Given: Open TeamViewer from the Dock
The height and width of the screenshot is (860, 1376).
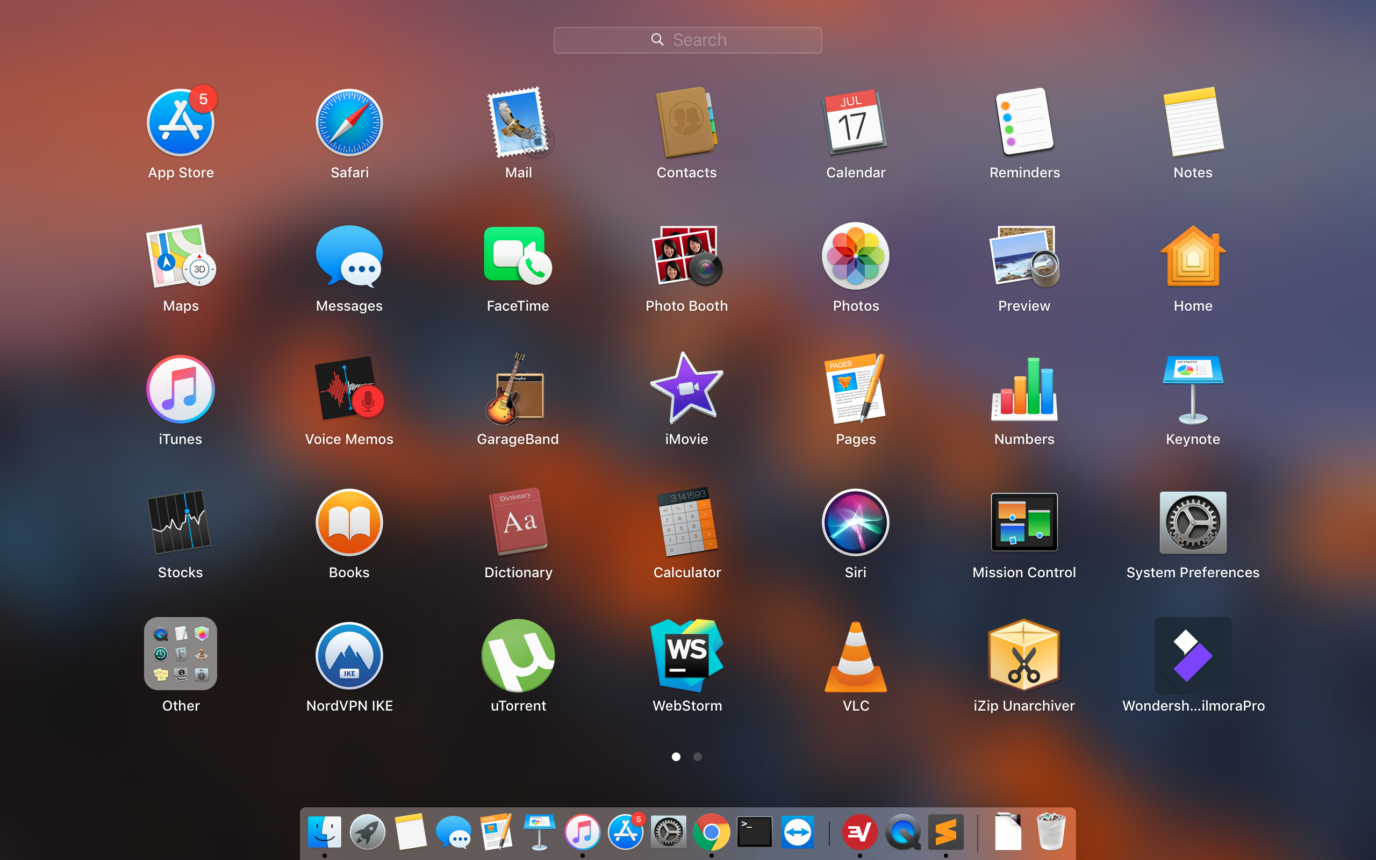Looking at the screenshot, I should 797,832.
